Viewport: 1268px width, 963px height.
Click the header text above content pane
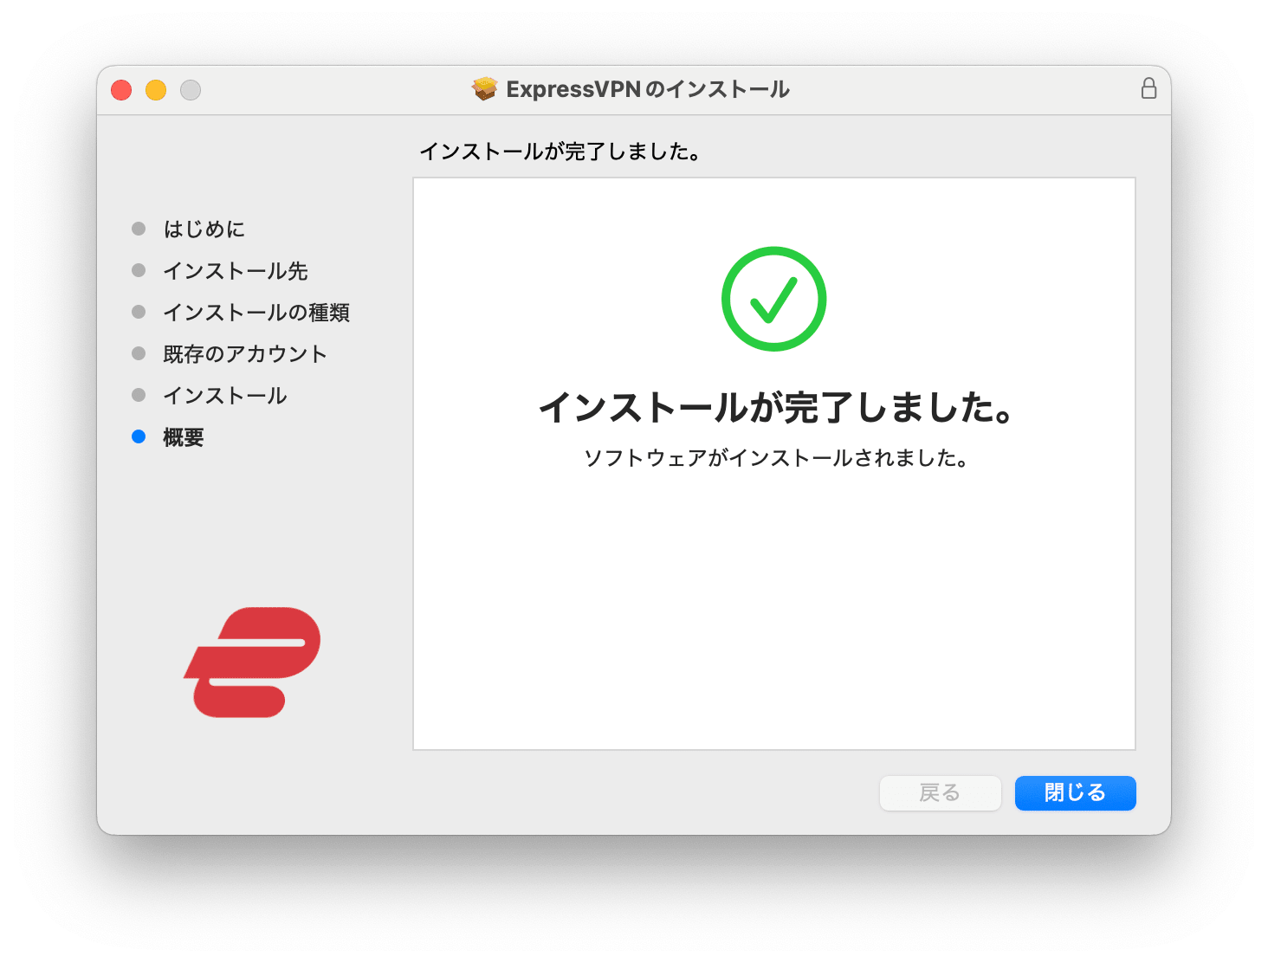pos(560,152)
